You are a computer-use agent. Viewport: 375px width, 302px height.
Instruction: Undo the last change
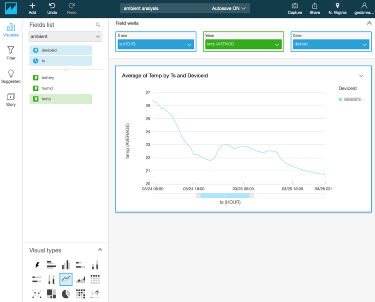click(52, 8)
